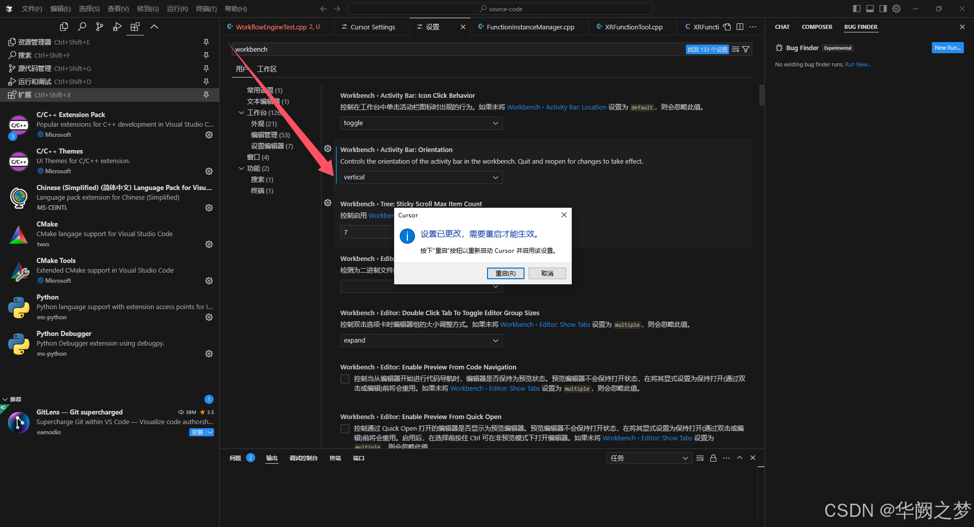Image resolution: width=974 pixels, height=527 pixels.
Task: Open the 任务 output channel dropdown
Action: 649,458
